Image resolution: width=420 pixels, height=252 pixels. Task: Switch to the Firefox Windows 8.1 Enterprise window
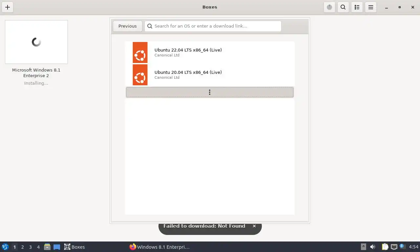(159, 247)
